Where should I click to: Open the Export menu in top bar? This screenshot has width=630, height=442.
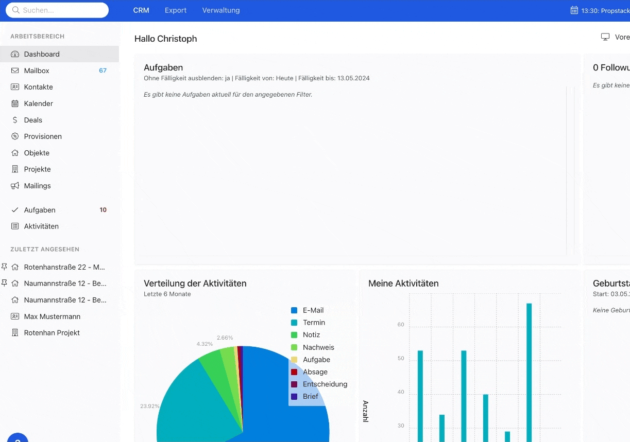[x=176, y=10]
